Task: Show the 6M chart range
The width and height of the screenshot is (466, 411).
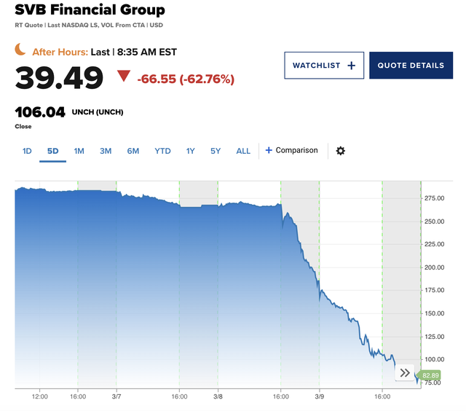Action: (133, 151)
